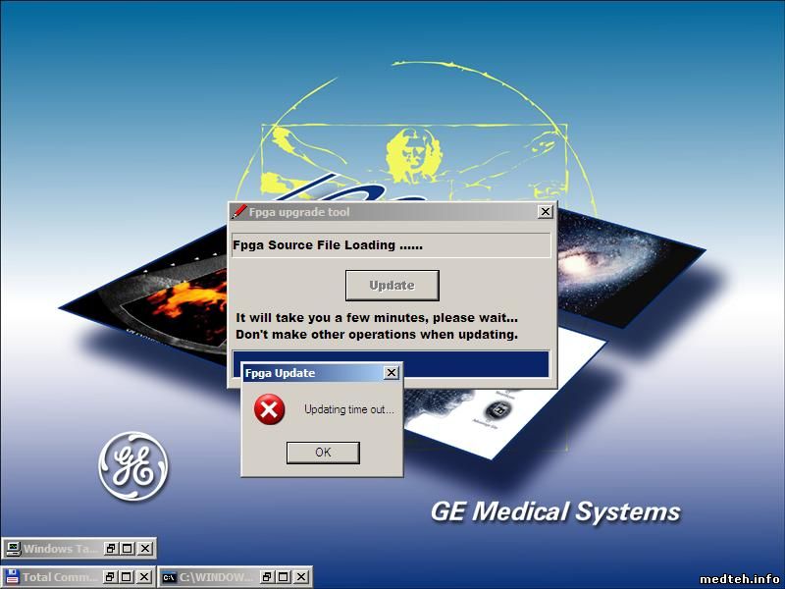Close the minimized Total Commander window
The height and width of the screenshot is (589, 785).
(x=145, y=577)
